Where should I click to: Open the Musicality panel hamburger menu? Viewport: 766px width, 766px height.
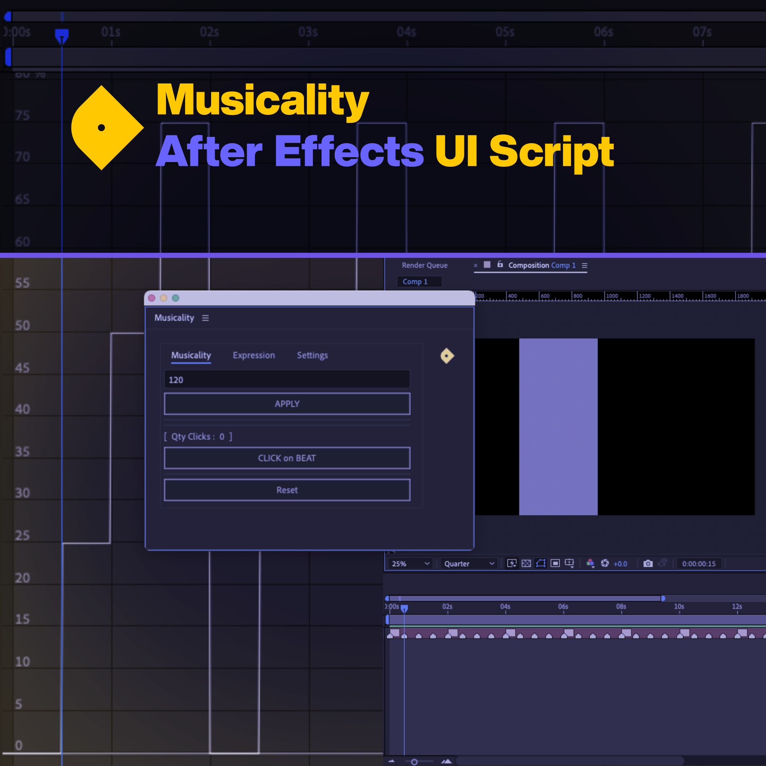tap(205, 318)
